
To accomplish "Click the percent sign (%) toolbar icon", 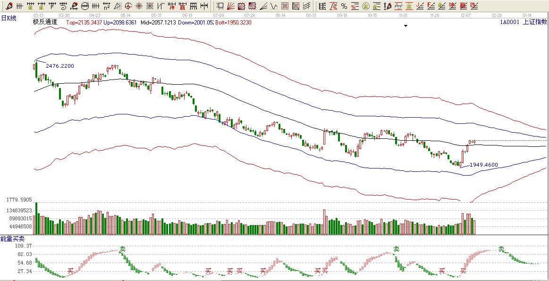I will point(344,6).
